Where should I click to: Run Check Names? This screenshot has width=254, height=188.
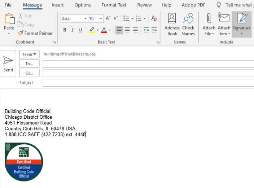point(188,24)
